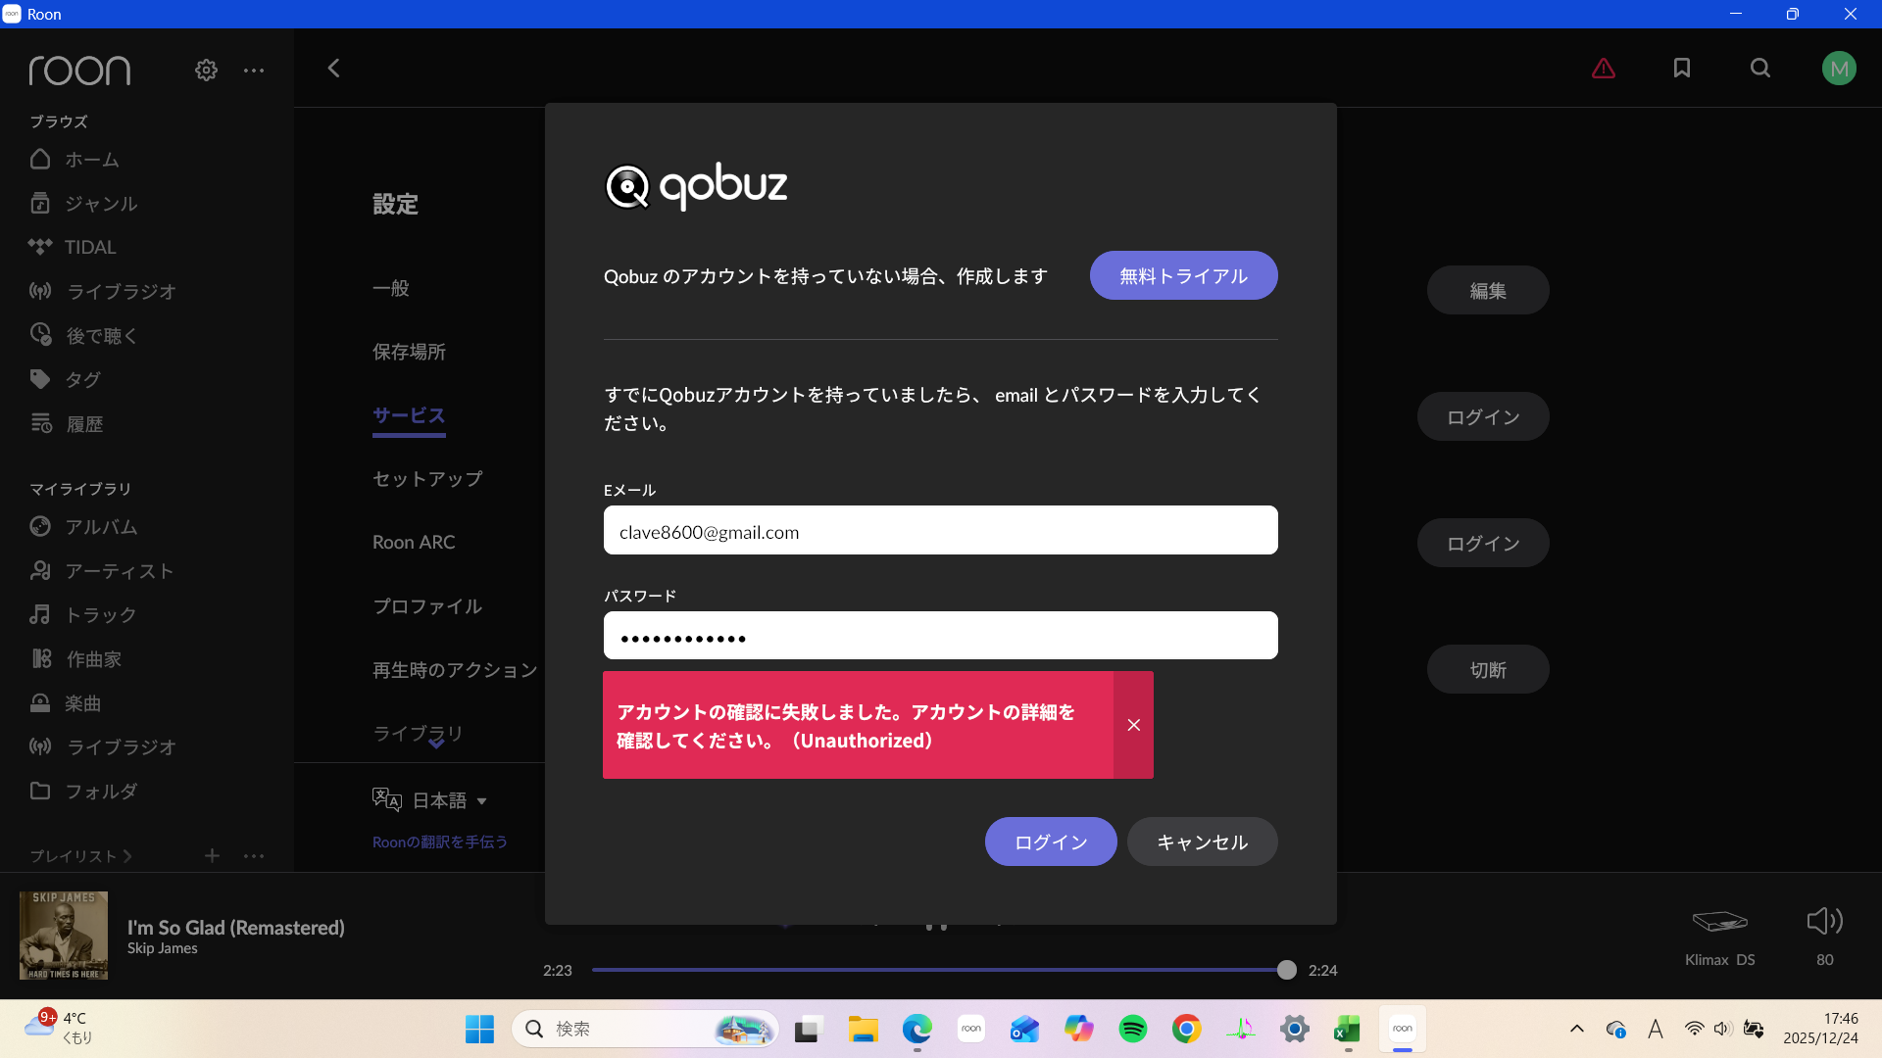Switch to the サービス settings tab
The height and width of the screenshot is (1058, 1882).
coord(409,415)
